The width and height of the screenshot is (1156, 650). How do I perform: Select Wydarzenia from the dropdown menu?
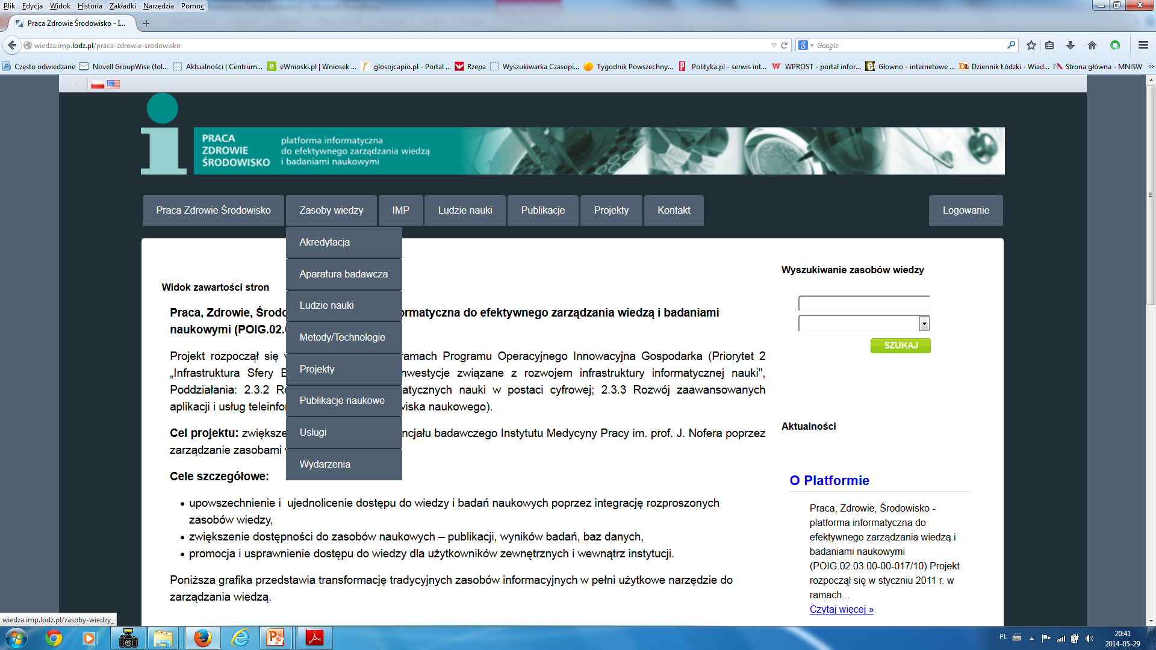(344, 464)
